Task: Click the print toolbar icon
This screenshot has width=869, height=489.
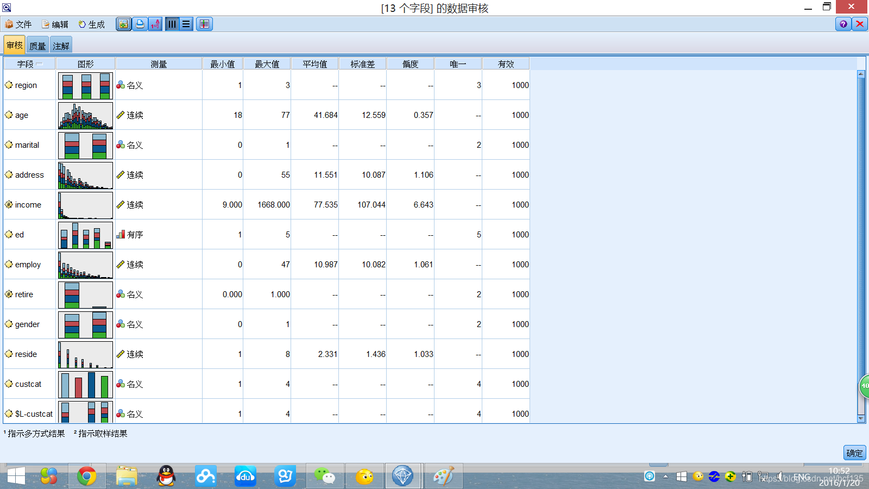Action: point(140,24)
